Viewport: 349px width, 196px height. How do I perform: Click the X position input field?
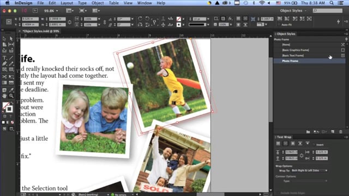coord(31,19)
